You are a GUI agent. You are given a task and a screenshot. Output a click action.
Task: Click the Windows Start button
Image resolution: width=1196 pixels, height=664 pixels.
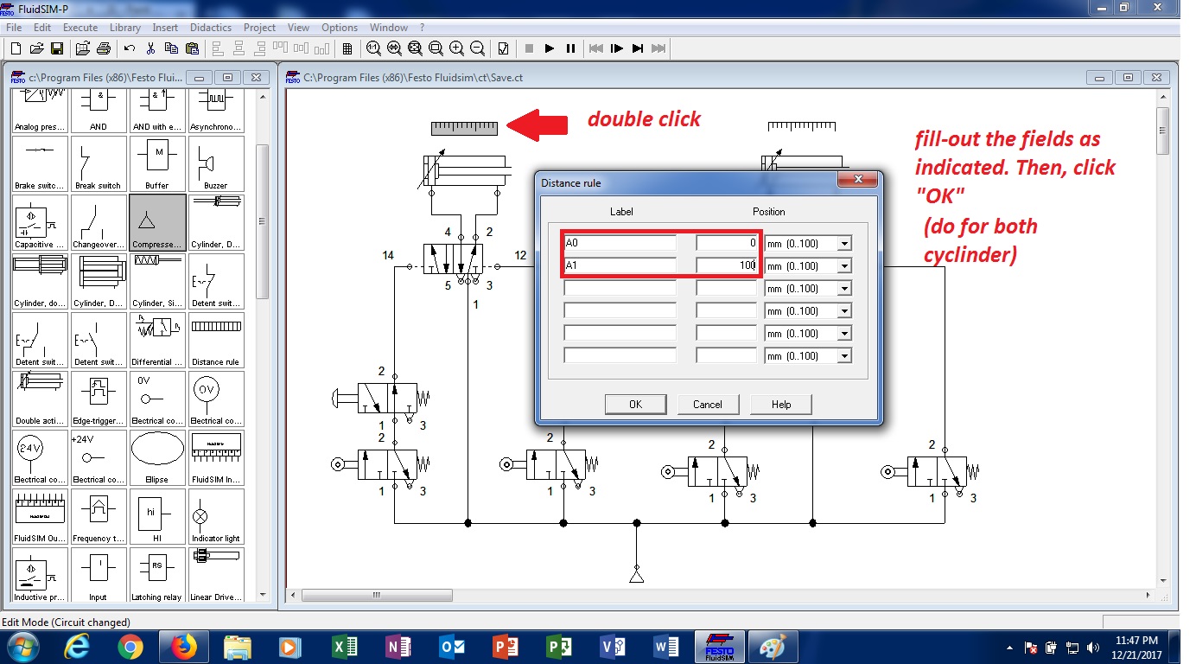22,646
